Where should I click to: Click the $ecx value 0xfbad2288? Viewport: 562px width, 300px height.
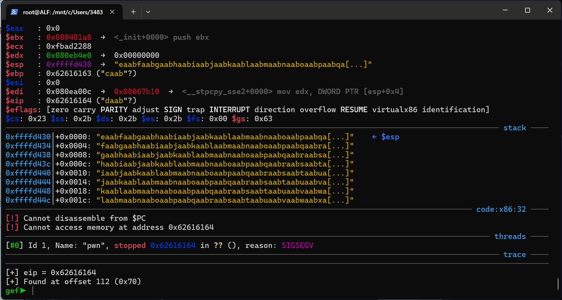[69, 46]
